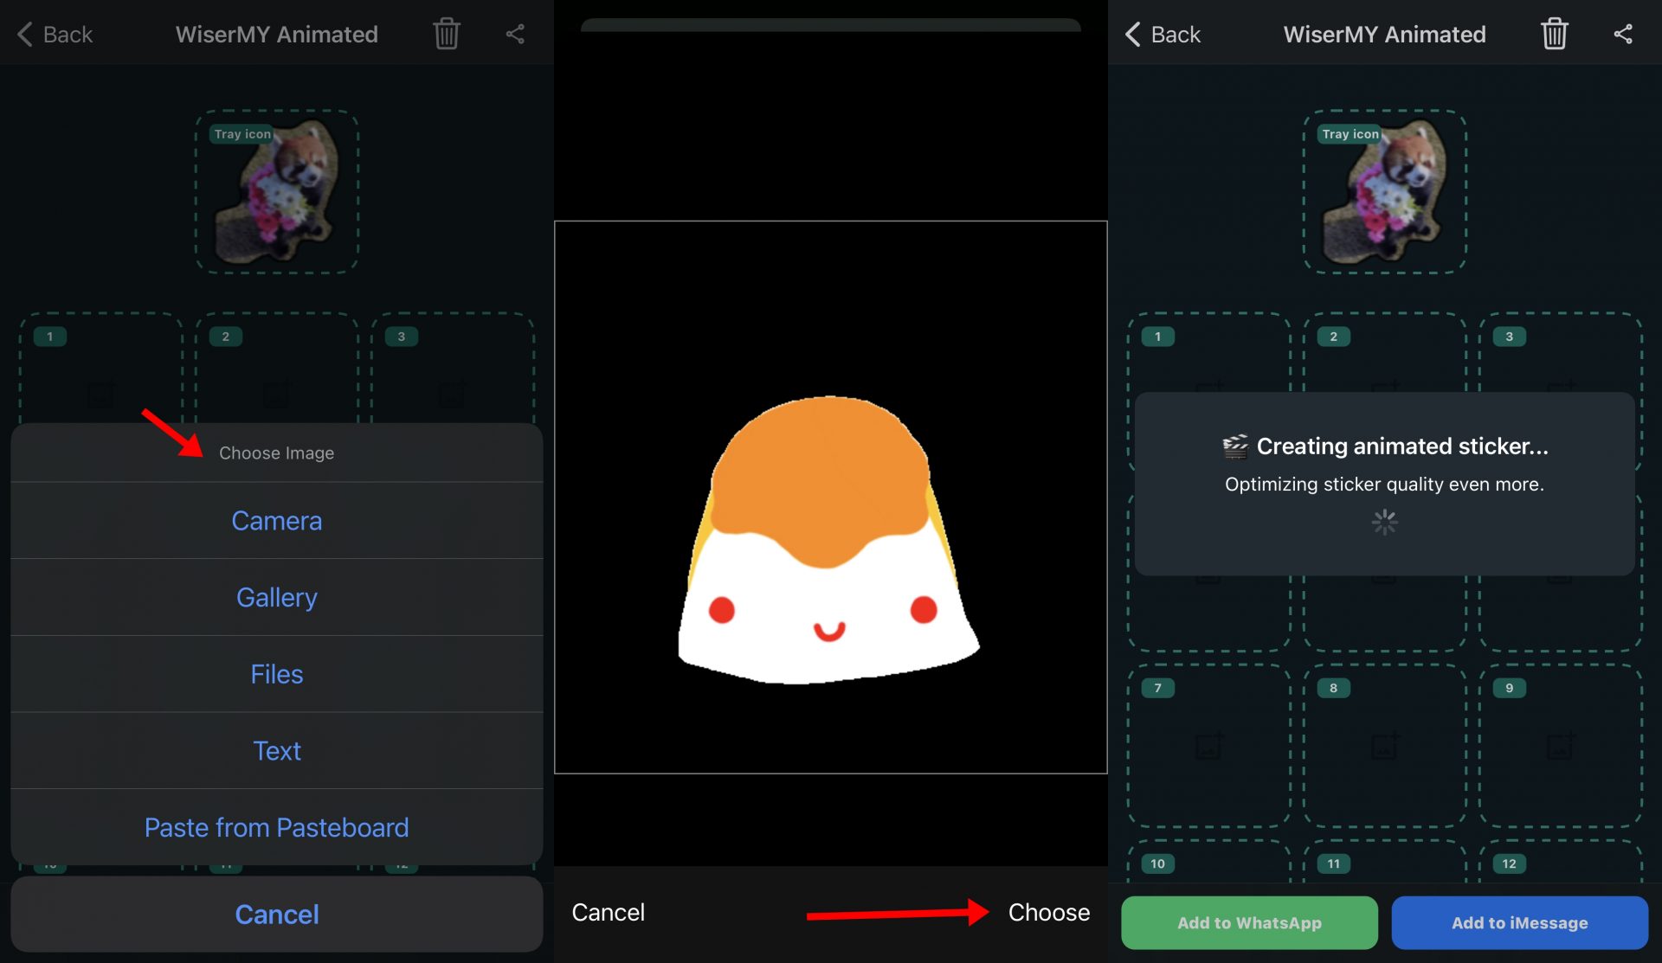1662x963 pixels.
Task: Select Text option in image menu
Action: pyautogui.click(x=277, y=751)
